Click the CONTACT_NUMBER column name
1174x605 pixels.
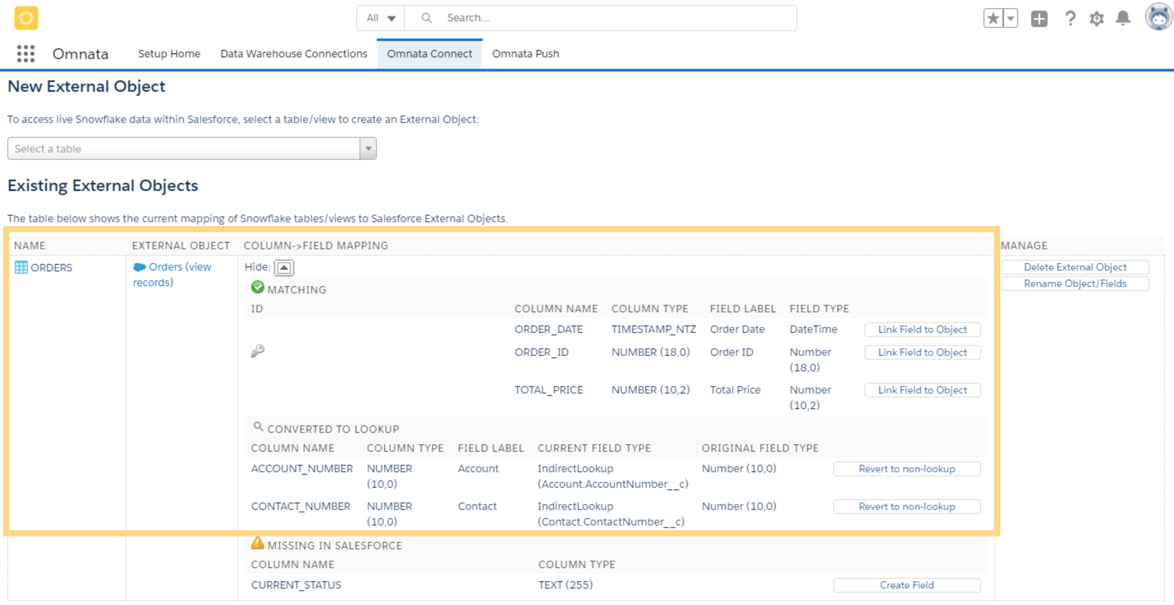tap(300, 506)
